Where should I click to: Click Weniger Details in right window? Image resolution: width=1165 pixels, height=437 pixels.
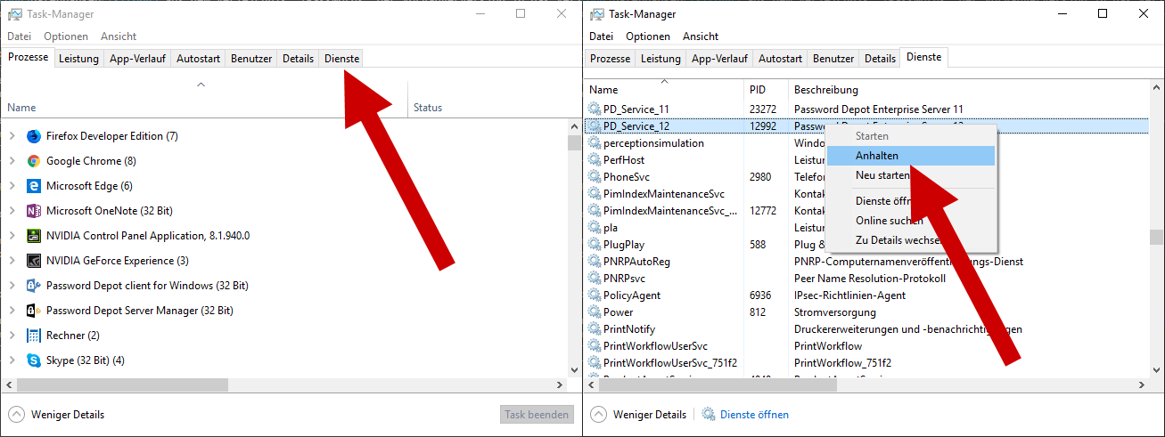point(650,415)
